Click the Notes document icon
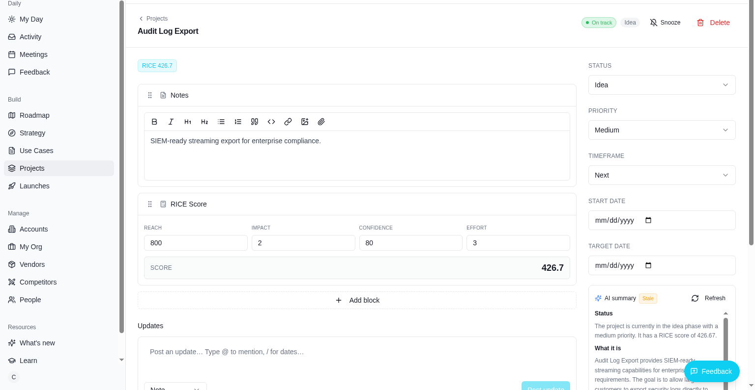This screenshot has height=390, width=755. pyautogui.click(x=163, y=95)
